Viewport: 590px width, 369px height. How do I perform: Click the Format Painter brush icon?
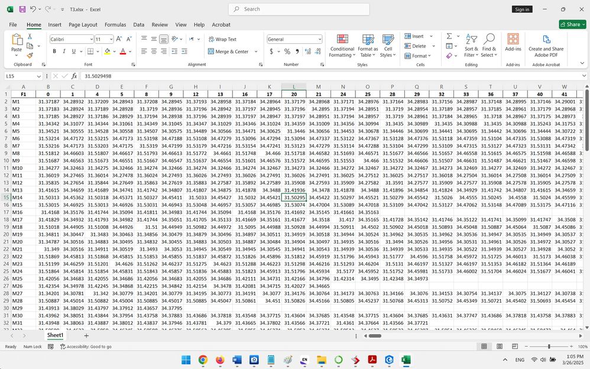[30, 56]
